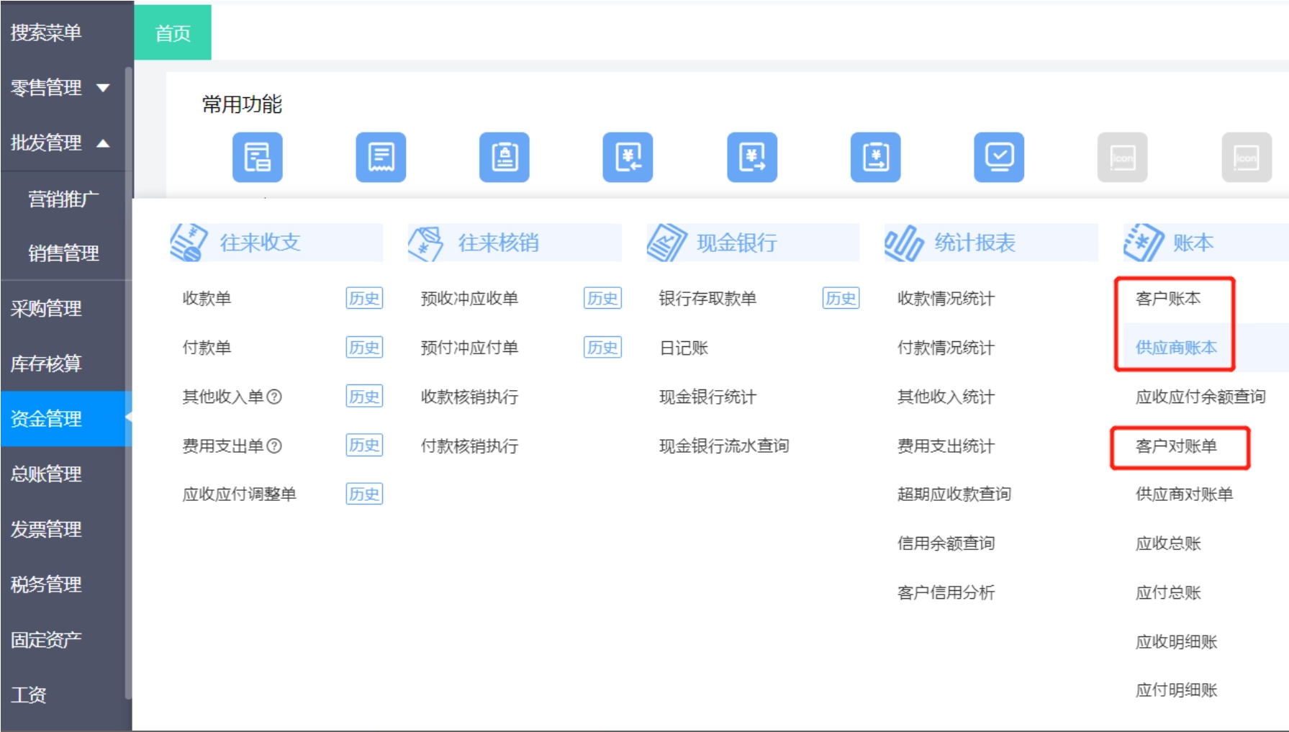Click the receipt icon in 常用功能
This screenshot has height=732, width=1289.
pyautogui.click(x=381, y=157)
